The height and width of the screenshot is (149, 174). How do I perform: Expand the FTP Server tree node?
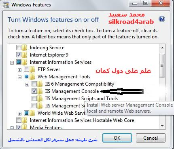coord(19,70)
